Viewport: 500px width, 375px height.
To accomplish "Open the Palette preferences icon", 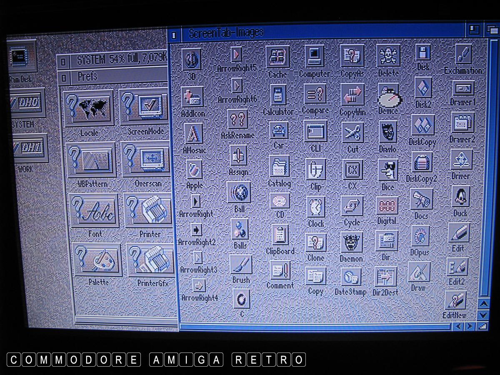I will [x=97, y=260].
